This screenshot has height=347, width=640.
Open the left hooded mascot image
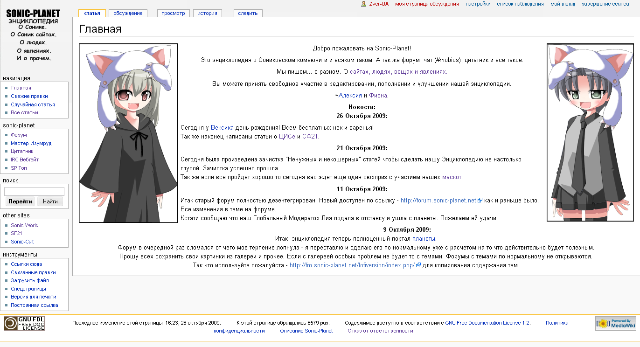pyautogui.click(x=128, y=133)
